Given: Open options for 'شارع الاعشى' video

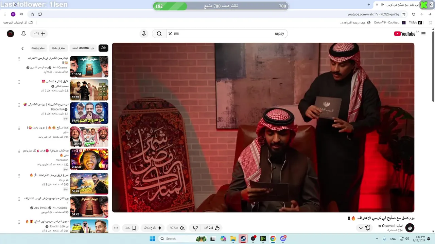Looking at the screenshot, I should 19,82.
